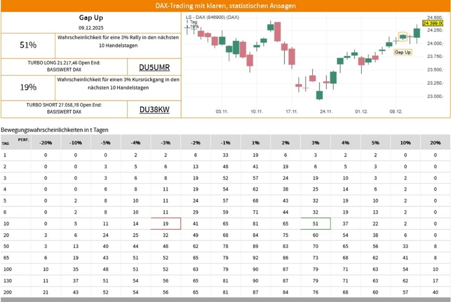Select the circled Gap Up candle

tap(403, 37)
